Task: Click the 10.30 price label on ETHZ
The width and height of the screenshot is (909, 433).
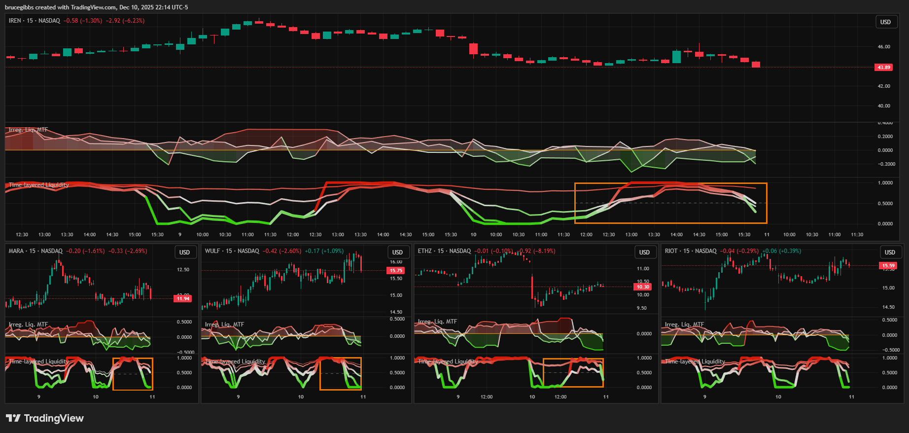Action: [642, 287]
